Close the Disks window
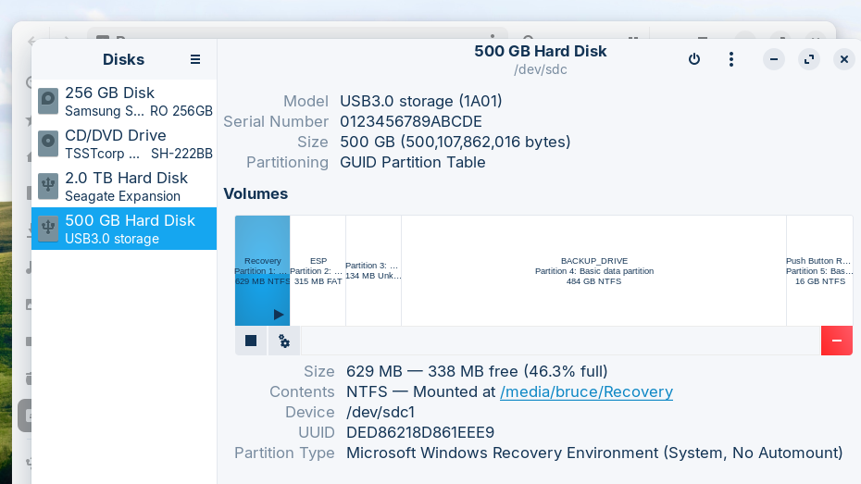The image size is (861, 484). click(843, 59)
